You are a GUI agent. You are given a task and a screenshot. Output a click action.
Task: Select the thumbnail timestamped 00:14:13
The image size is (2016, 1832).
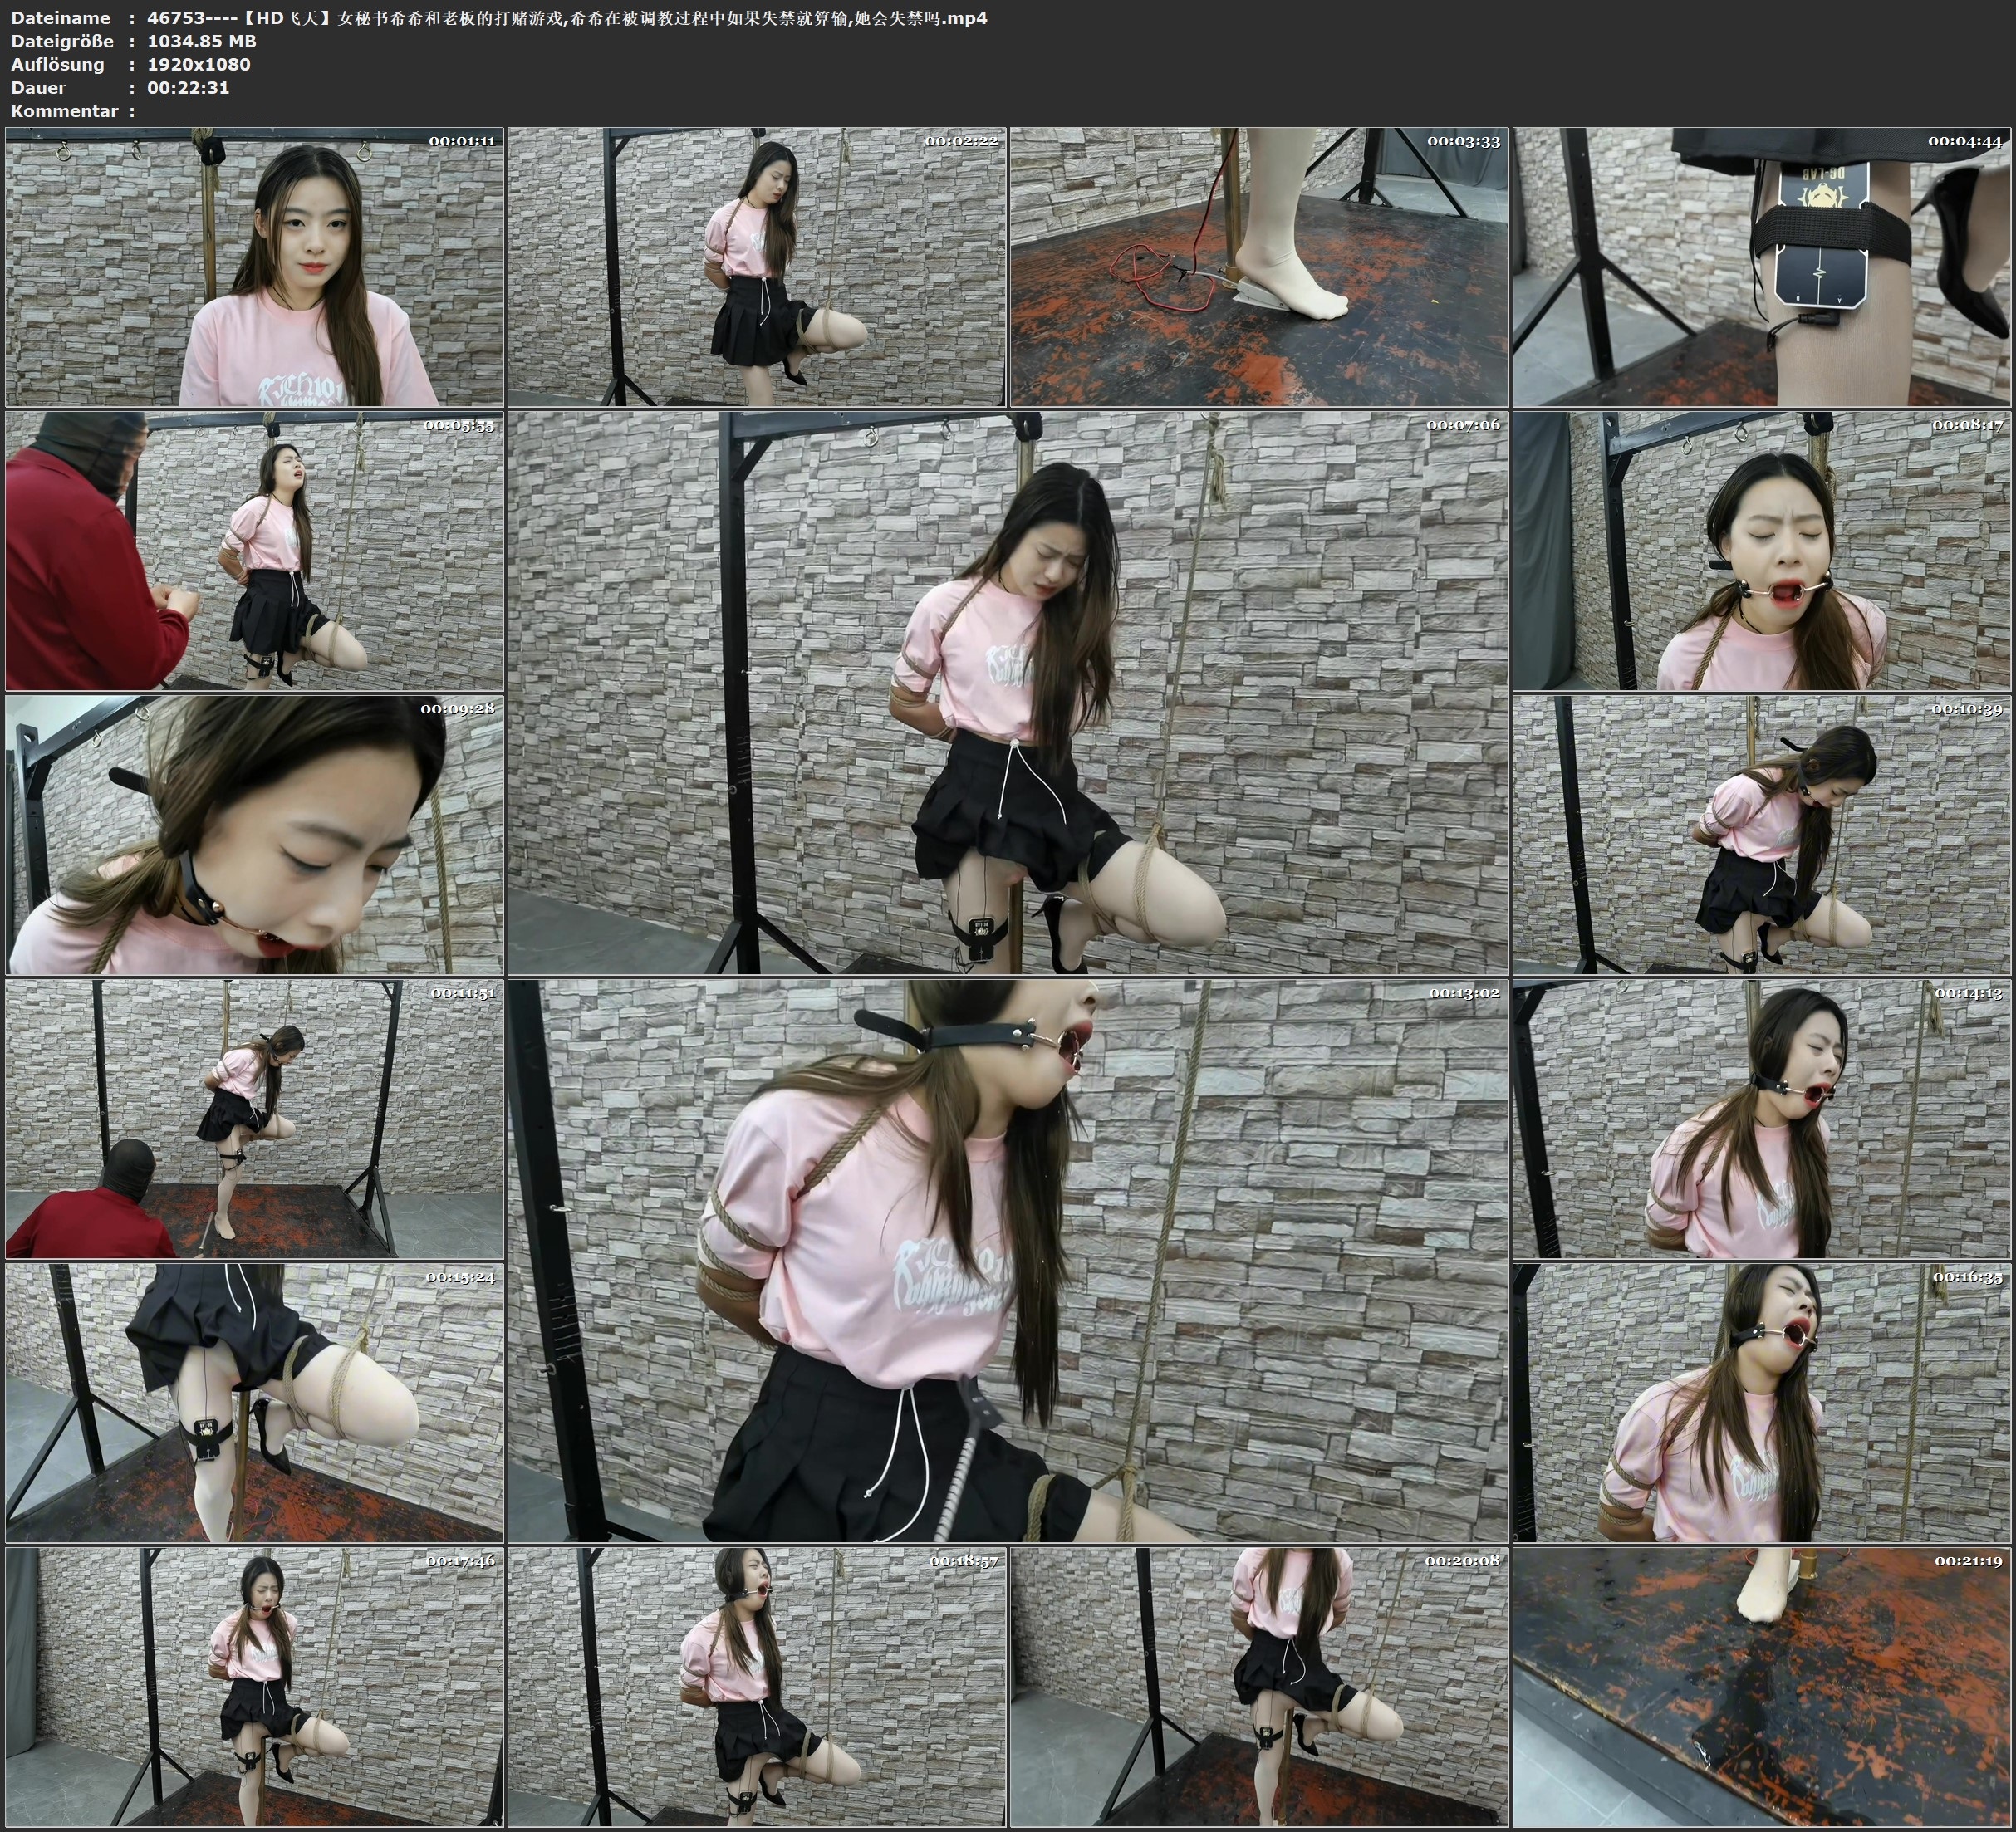(x=1761, y=1118)
